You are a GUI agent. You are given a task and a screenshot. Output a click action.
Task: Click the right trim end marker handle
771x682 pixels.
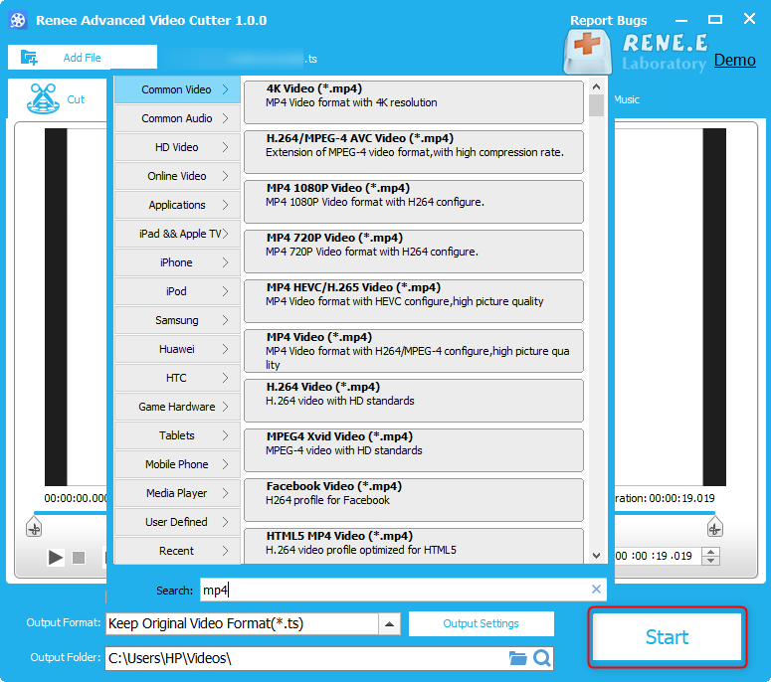(x=714, y=527)
